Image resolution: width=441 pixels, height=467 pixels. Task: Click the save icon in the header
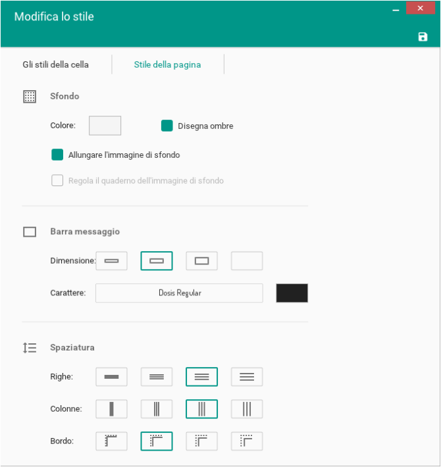click(423, 37)
